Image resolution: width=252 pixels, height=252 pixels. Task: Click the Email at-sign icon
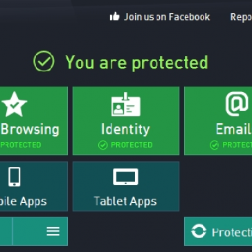[237, 104]
